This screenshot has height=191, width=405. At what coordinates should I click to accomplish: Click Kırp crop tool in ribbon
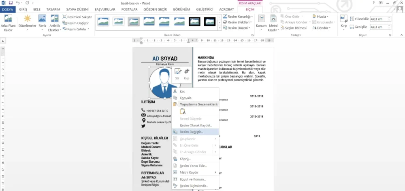[343, 23]
